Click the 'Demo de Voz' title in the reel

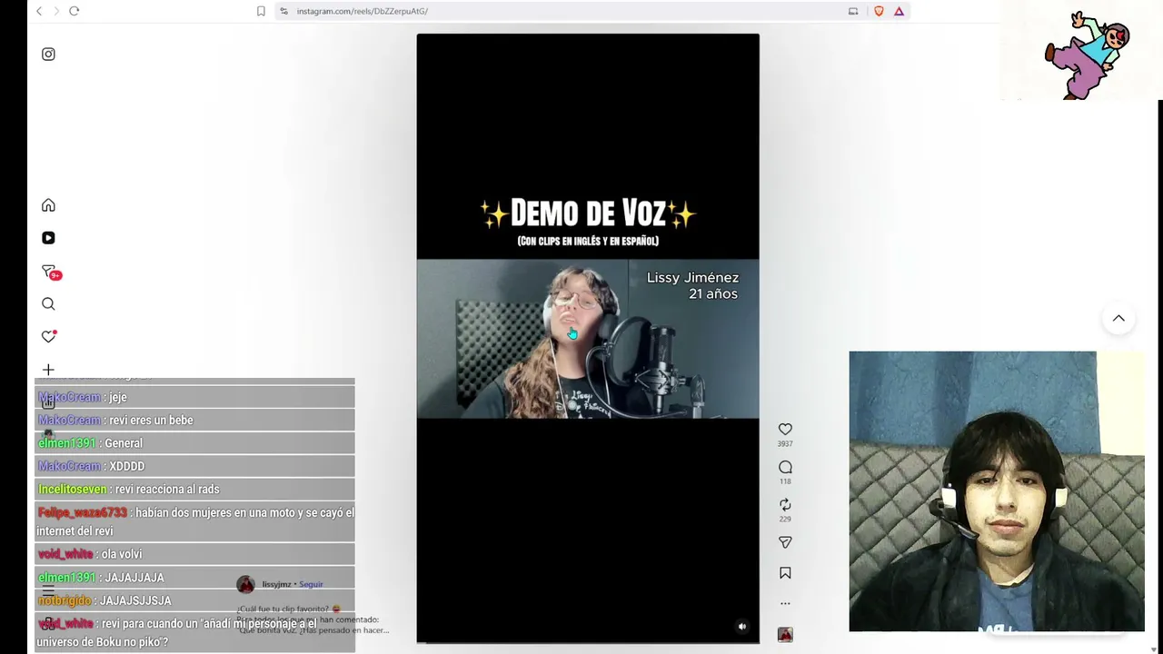pos(588,213)
